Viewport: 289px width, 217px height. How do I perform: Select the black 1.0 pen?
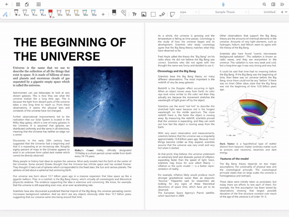coord(17,13)
